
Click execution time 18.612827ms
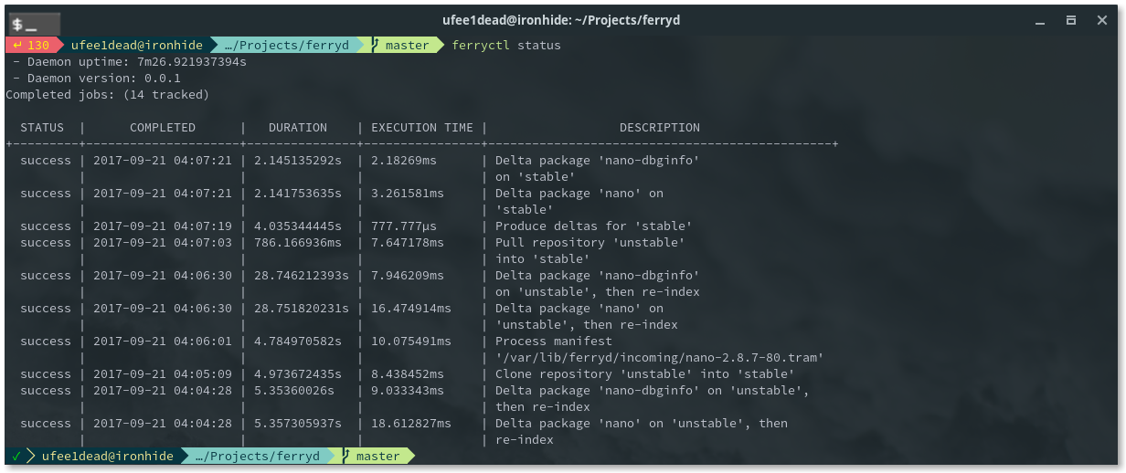click(411, 423)
